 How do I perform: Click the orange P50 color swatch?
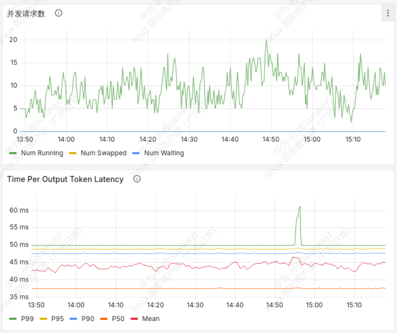(x=104, y=319)
